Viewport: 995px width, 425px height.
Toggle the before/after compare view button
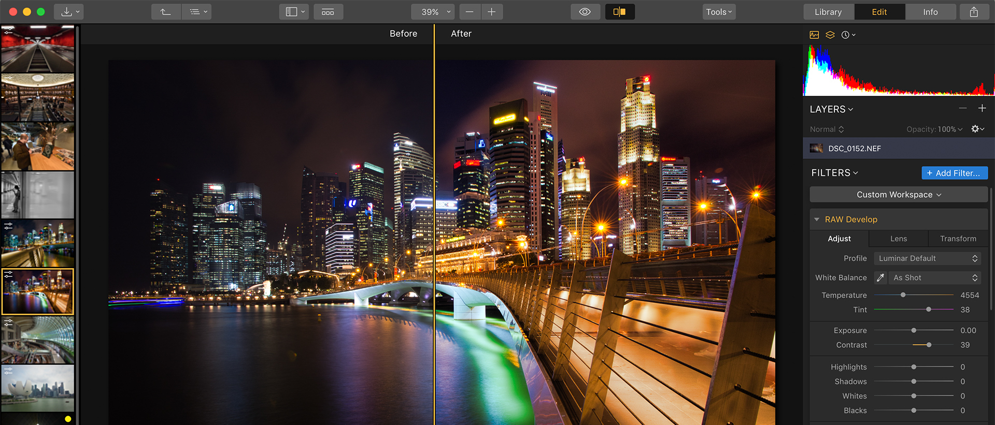tap(620, 12)
